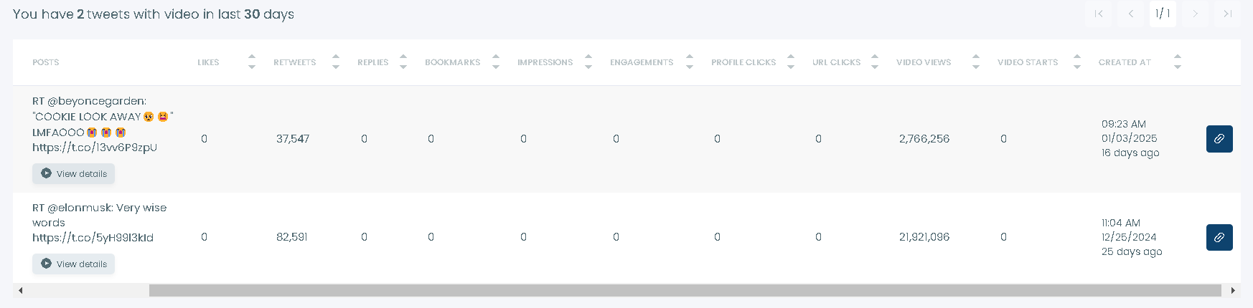Open the link icon for the elonmusk tweet
1253x308 pixels.
tap(1219, 237)
